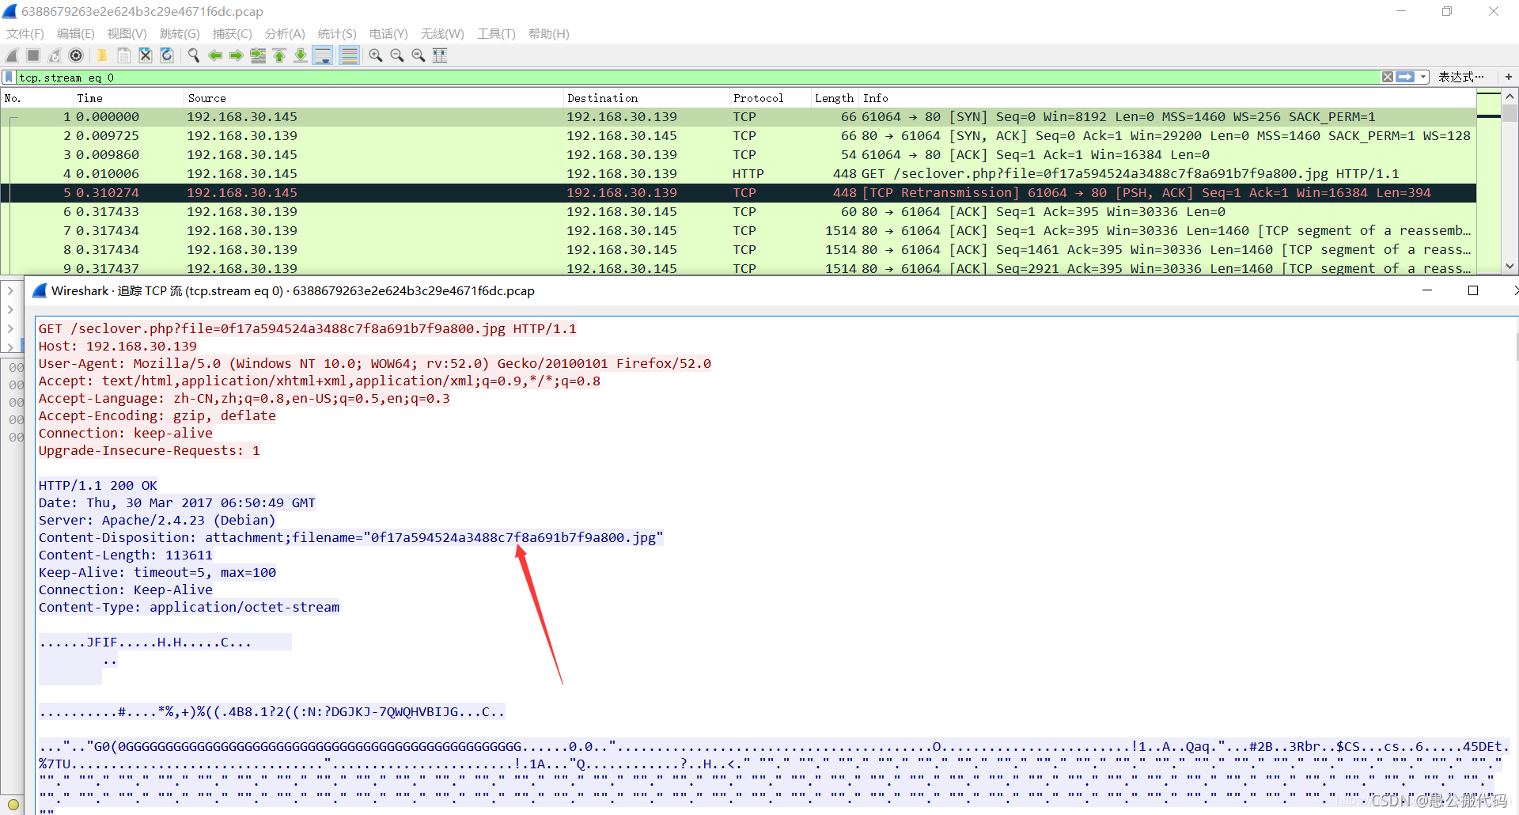Select packet 1 SYN row
The width and height of the screenshot is (1519, 815).
(738, 117)
